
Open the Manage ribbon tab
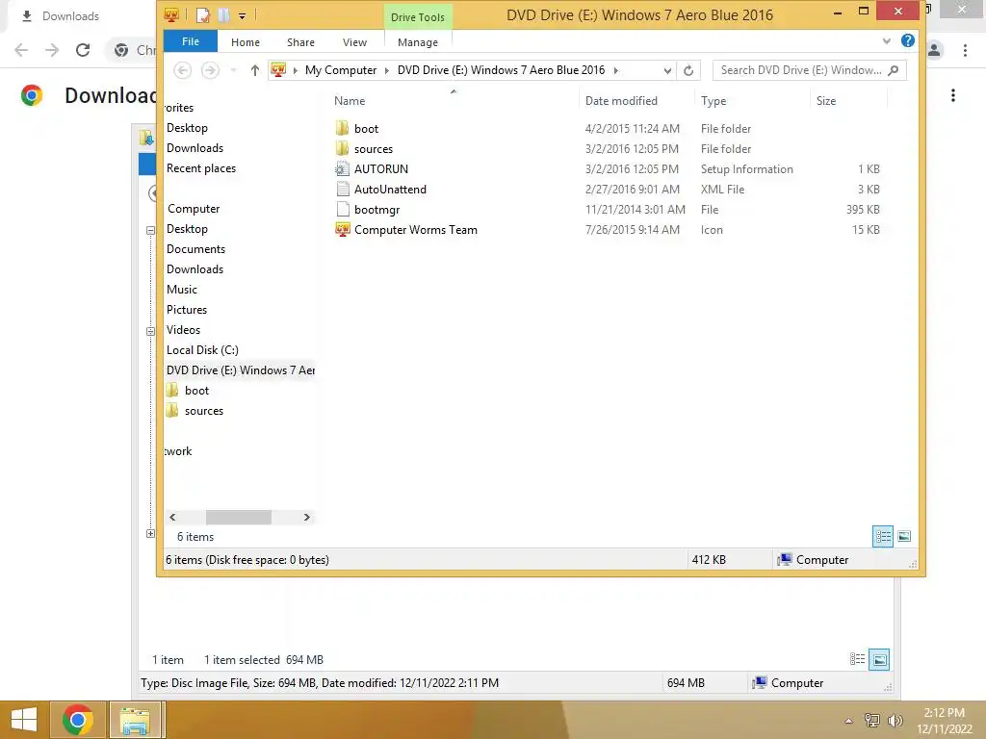pyautogui.click(x=418, y=42)
